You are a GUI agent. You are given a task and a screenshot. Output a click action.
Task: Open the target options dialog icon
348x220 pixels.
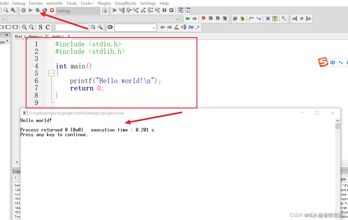click(105, 10)
